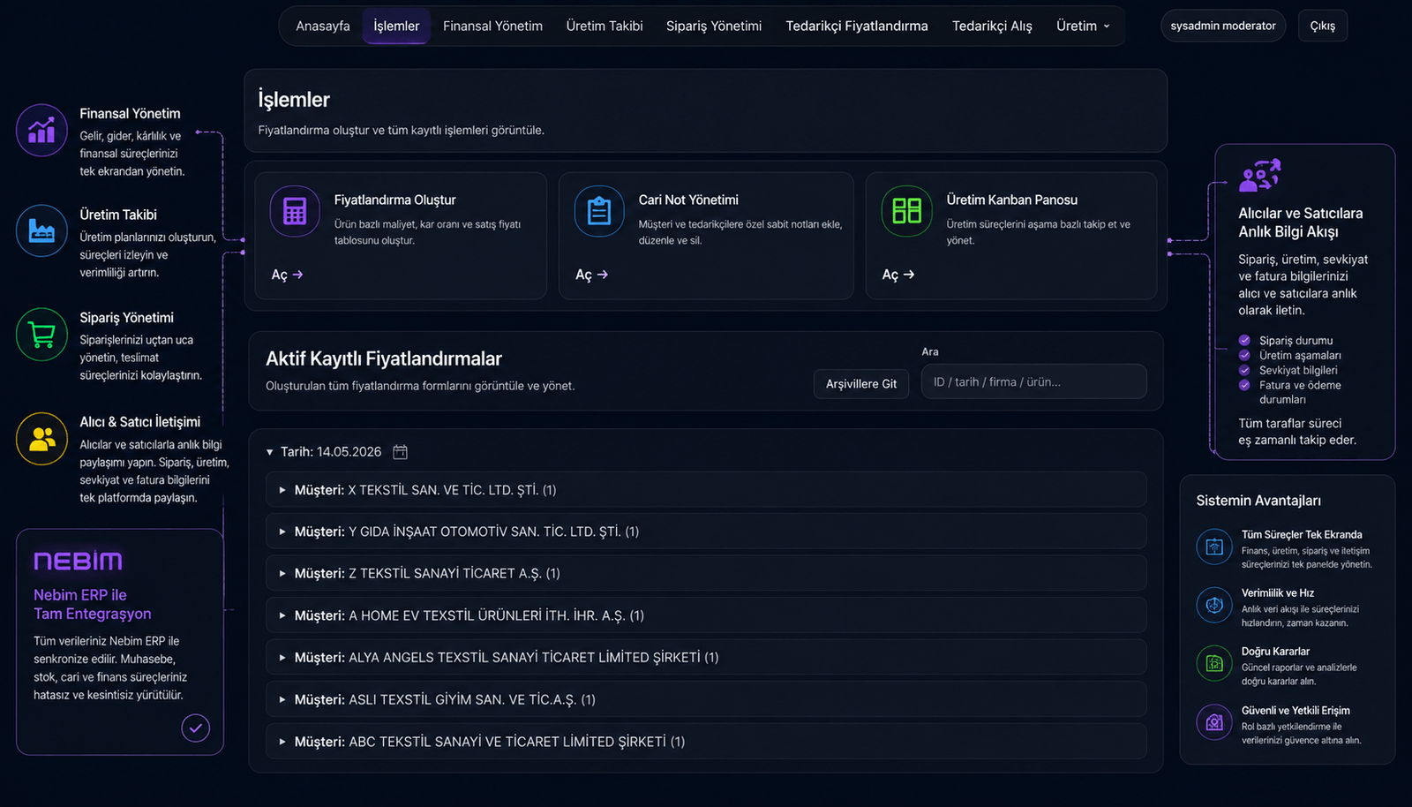Image resolution: width=1412 pixels, height=807 pixels.
Task: Click the Alıcı & Satıcı İletişimi people icon
Action: point(41,439)
